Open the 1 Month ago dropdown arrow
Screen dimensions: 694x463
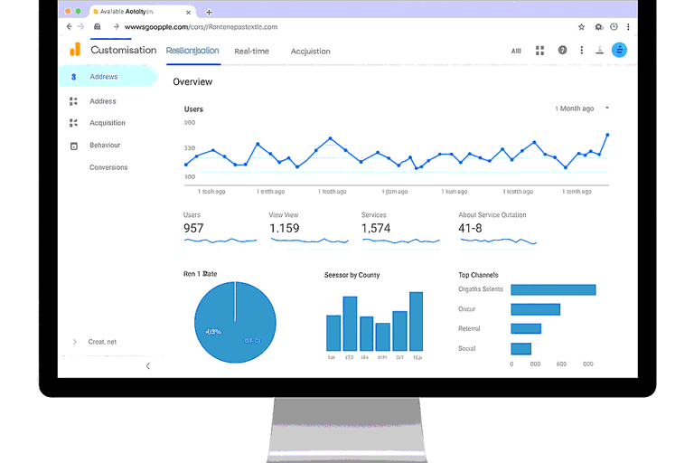(607, 109)
